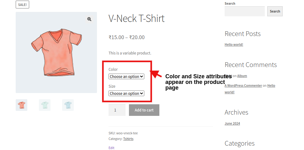Open the Size options dropdown
Image resolution: width=304 pixels, height=150 pixels.
126,93
